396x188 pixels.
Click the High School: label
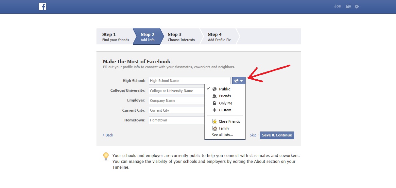coord(134,81)
